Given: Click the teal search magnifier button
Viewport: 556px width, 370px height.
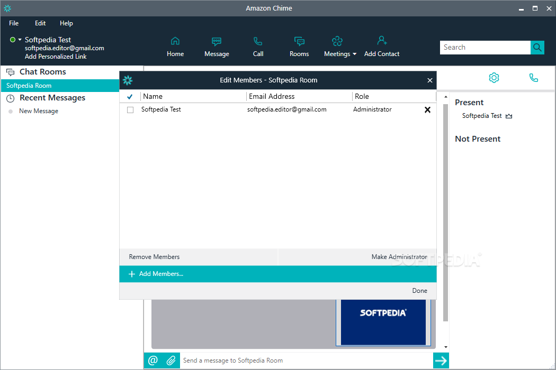Looking at the screenshot, I should [537, 48].
